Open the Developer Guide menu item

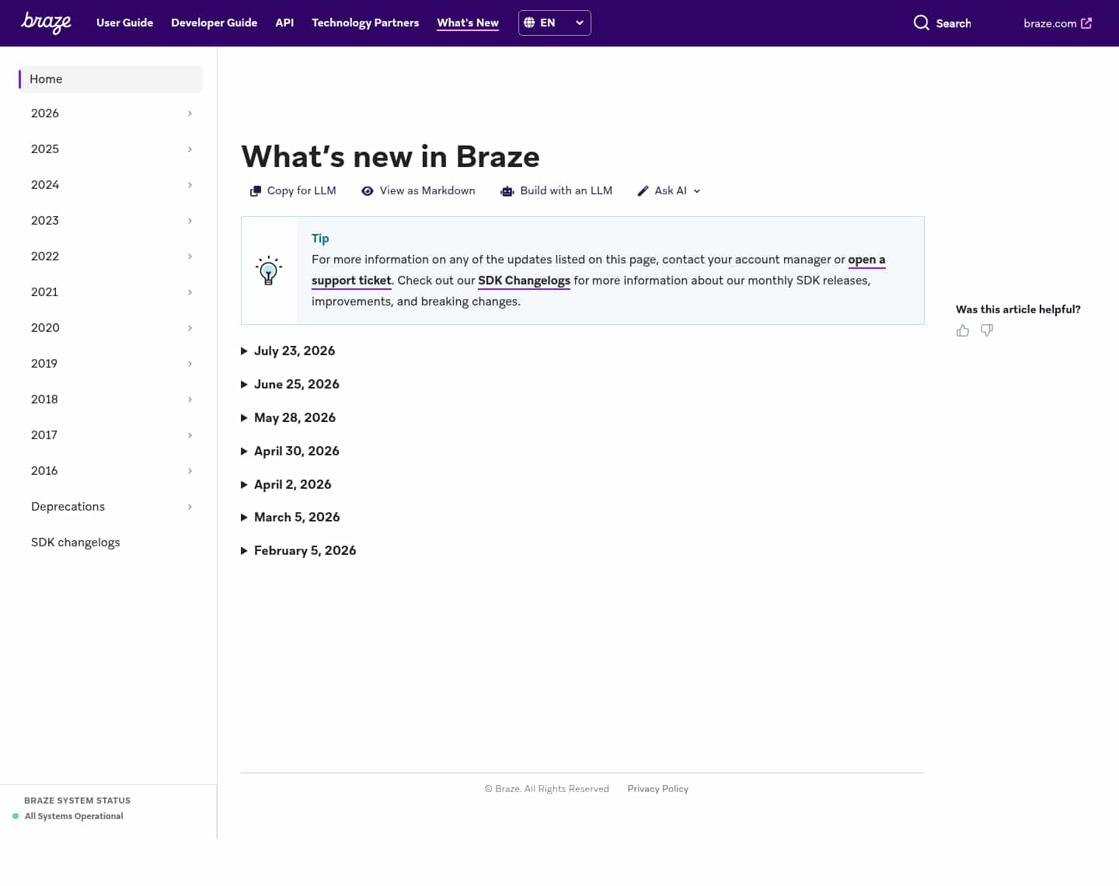point(214,23)
